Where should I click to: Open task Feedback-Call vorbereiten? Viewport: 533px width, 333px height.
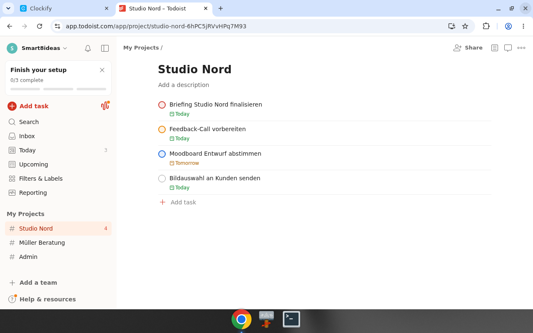click(207, 129)
